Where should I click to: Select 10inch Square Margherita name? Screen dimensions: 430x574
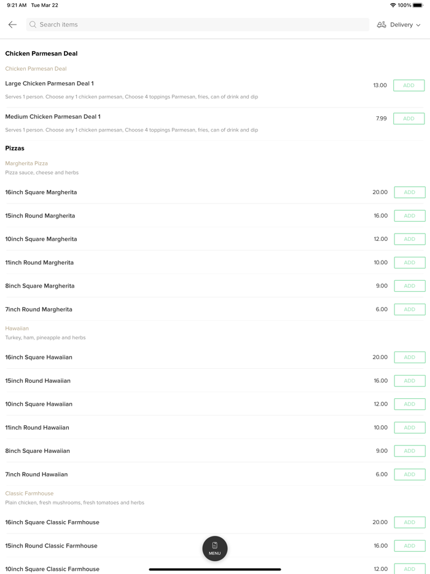tap(41, 239)
